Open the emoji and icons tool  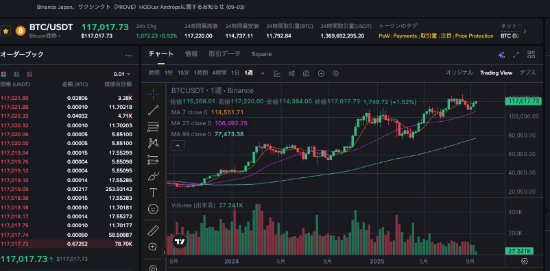coord(154,209)
